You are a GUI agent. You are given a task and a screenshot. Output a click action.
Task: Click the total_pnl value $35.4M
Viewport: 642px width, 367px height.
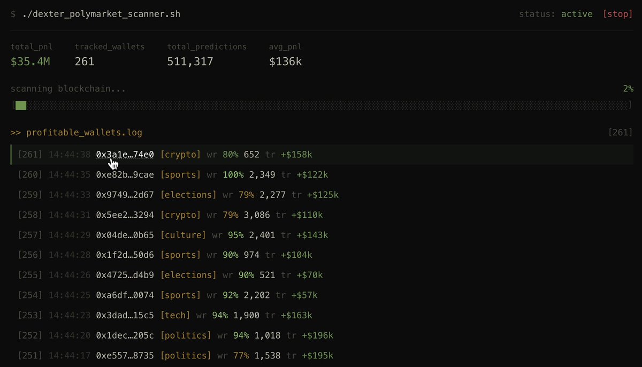pyautogui.click(x=30, y=62)
